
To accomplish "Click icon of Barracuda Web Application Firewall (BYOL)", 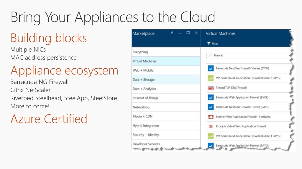I will point(211,97).
